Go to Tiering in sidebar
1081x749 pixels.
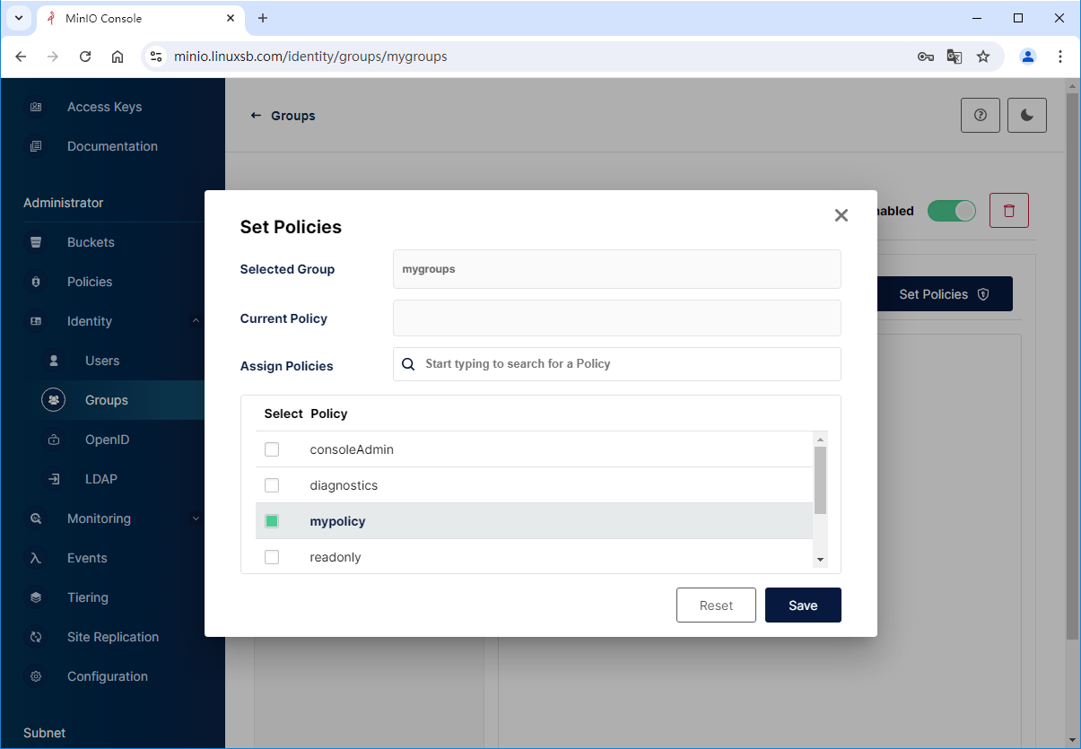[x=87, y=597]
